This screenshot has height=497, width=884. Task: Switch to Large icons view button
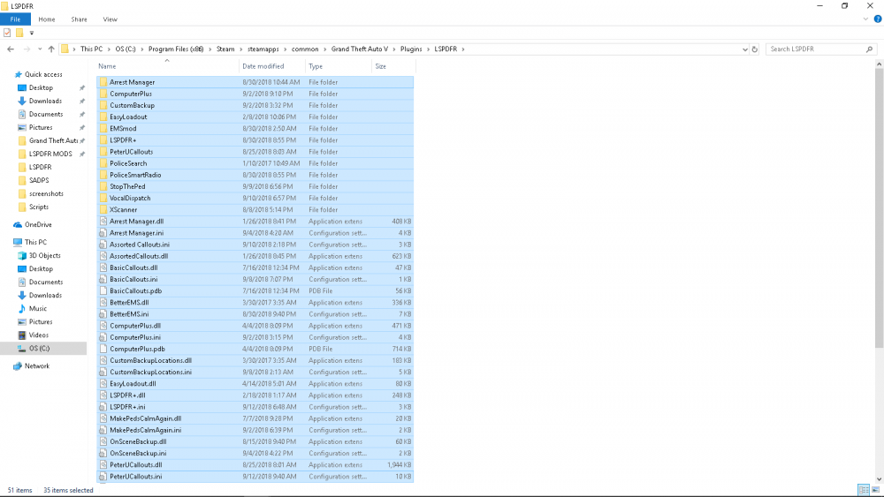click(x=875, y=490)
